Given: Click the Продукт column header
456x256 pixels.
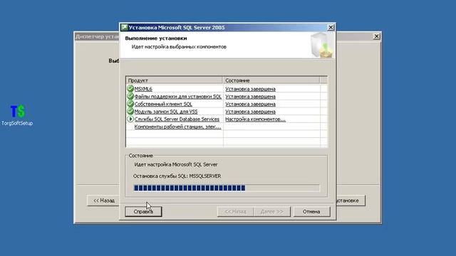Looking at the screenshot, I should pos(175,80).
